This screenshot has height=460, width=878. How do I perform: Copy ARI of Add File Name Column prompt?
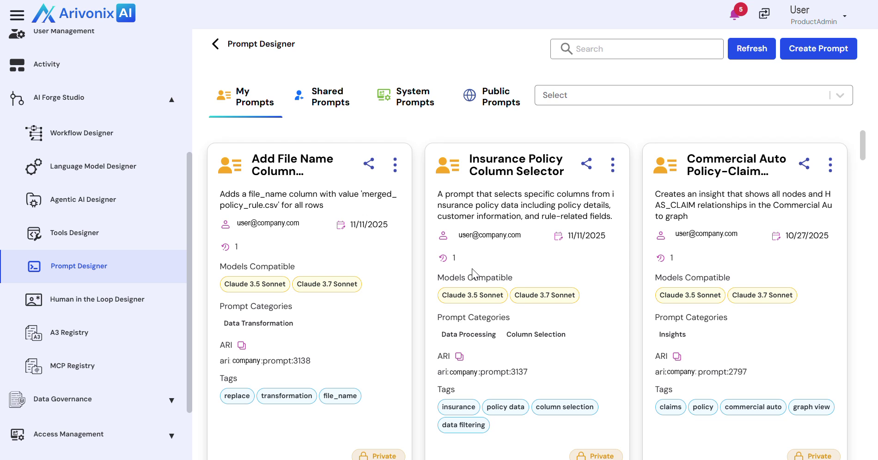point(242,345)
